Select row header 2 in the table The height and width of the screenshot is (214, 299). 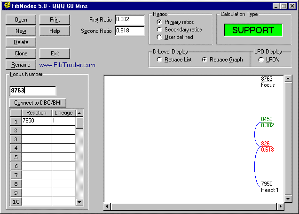point(16,130)
